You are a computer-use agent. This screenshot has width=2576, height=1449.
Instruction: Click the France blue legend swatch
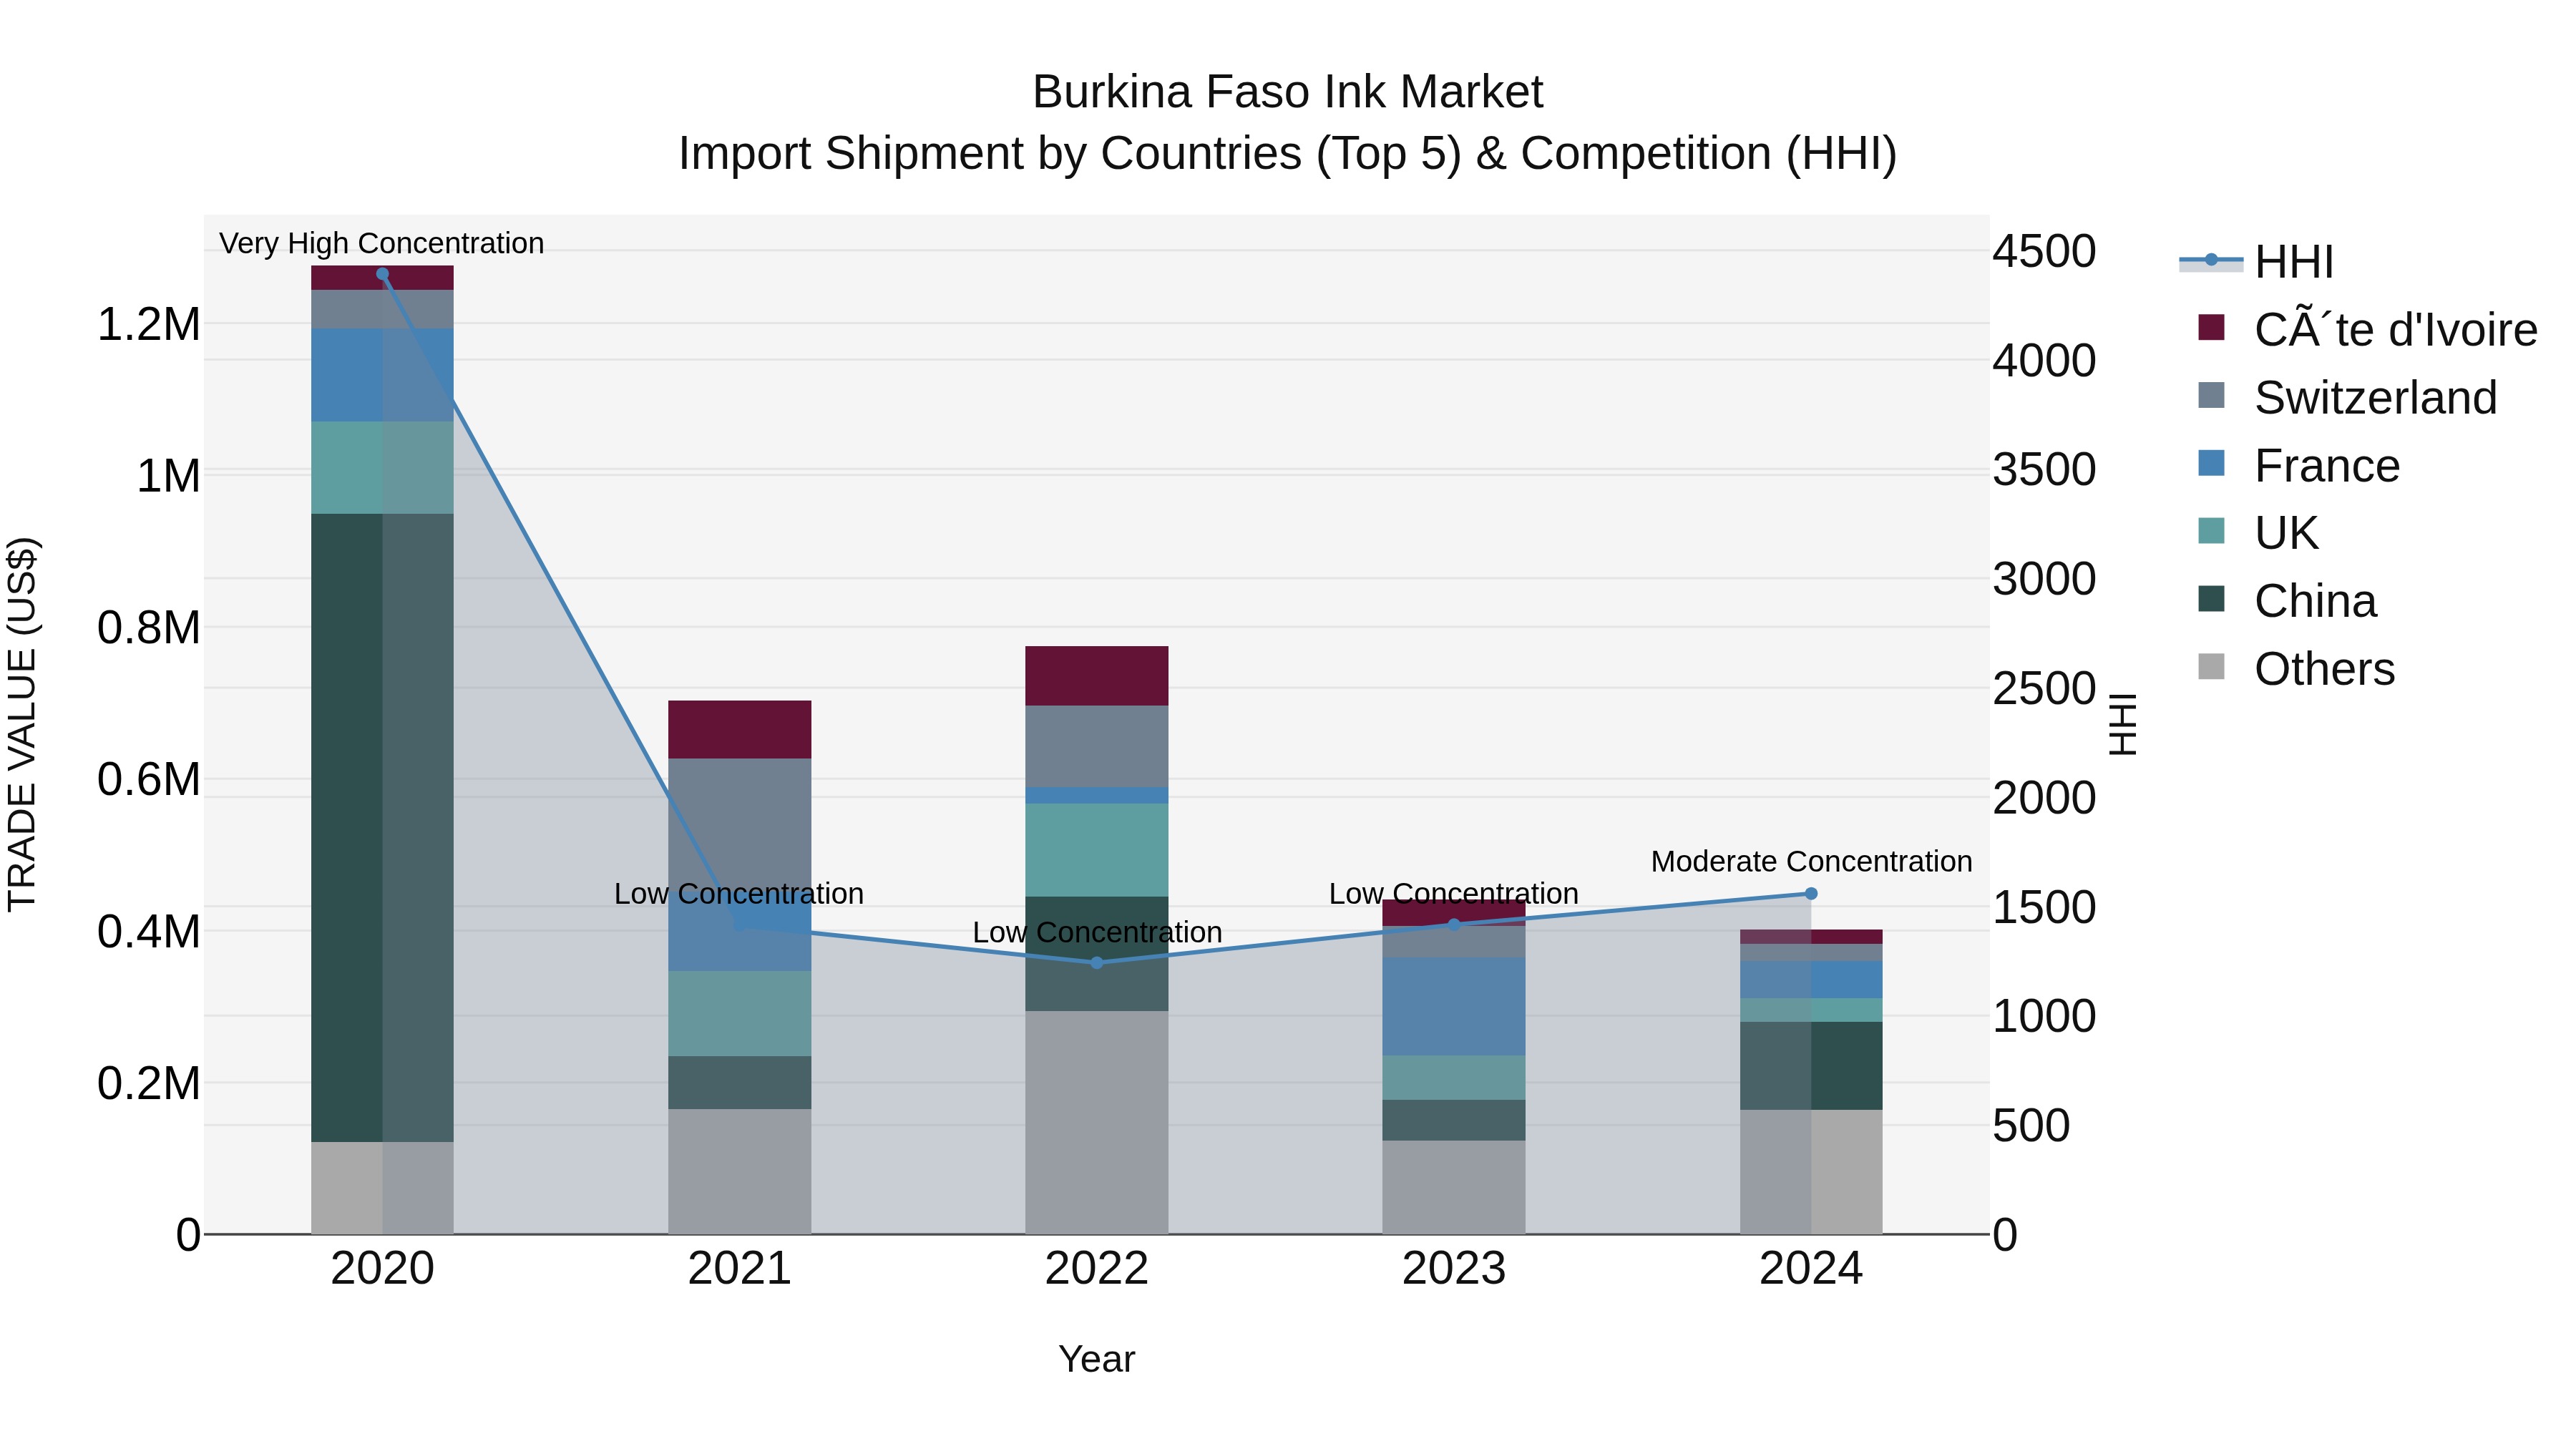2211,463
